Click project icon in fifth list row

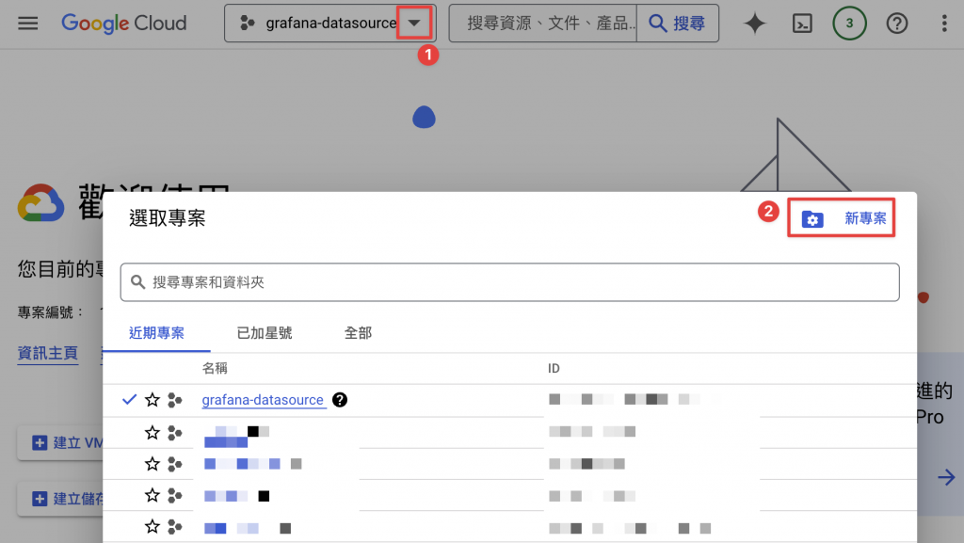click(175, 526)
